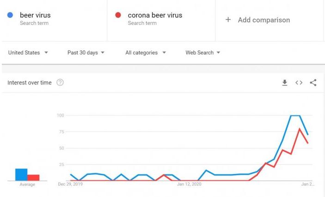
Task: Edit the corona beer virus search term
Action: coord(155,15)
